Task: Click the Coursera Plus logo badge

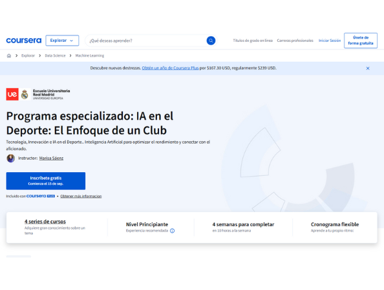Action: 41,196
